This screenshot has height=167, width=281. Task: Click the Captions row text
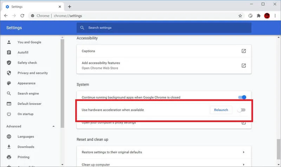[89, 51]
